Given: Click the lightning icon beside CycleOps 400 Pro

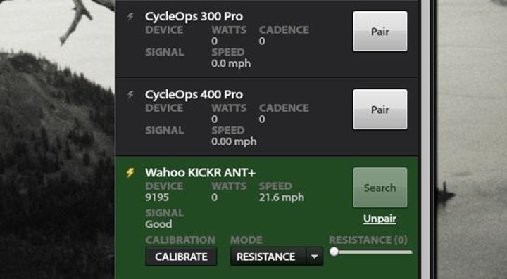Looking at the screenshot, I should tap(130, 94).
